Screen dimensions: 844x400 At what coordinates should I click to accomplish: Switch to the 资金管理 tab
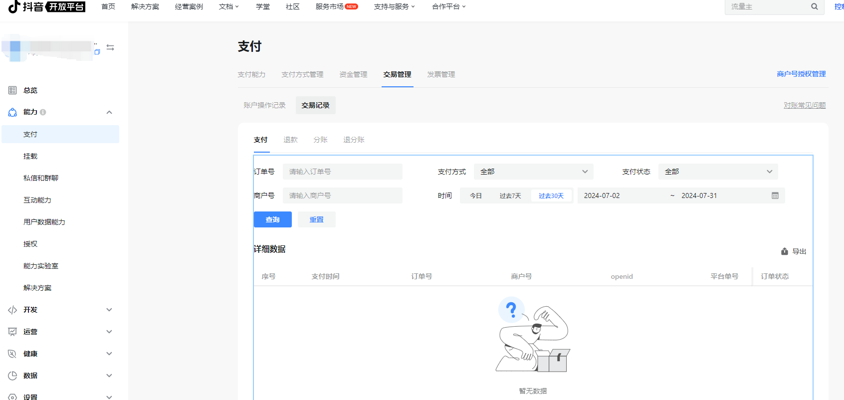coord(353,74)
